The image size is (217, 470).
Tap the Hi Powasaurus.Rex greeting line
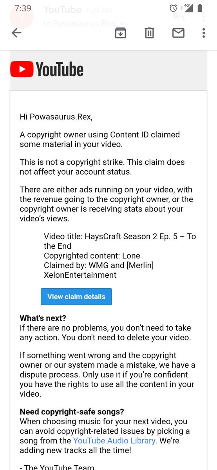pos(56,117)
